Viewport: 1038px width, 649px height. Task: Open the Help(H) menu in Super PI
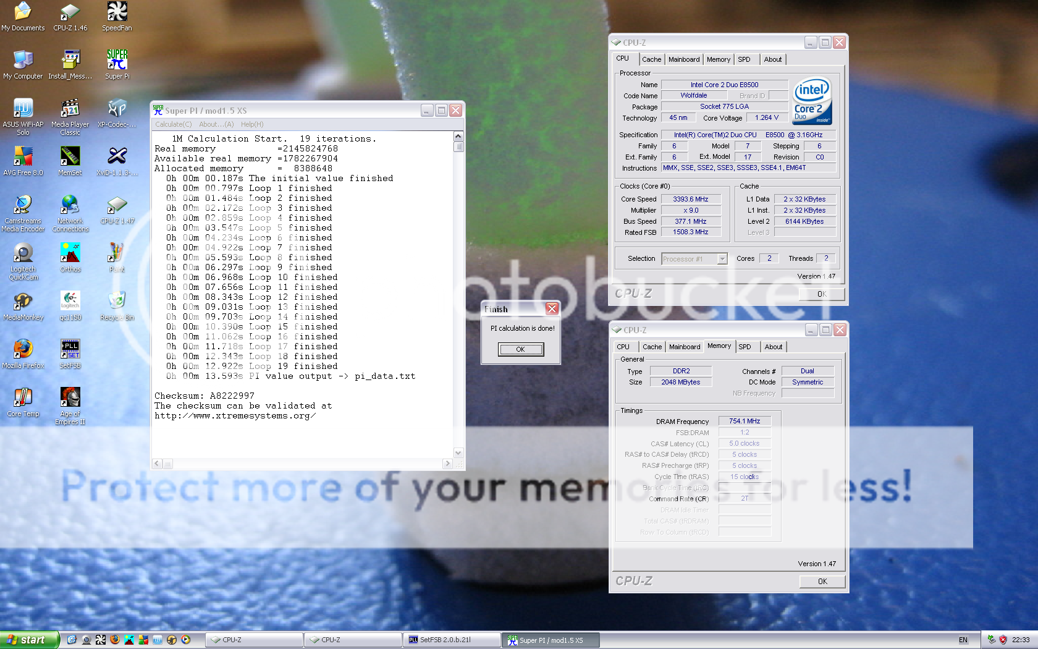[252, 124]
